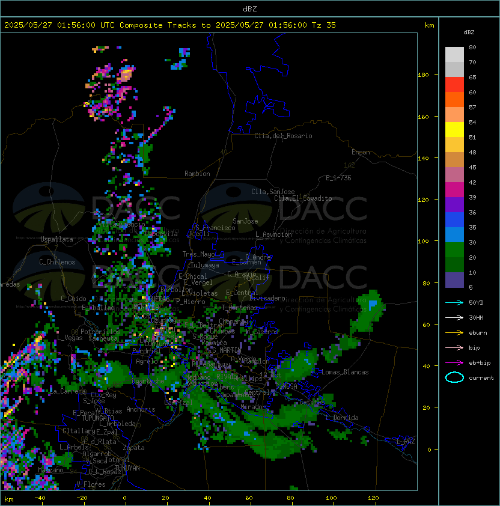The width and height of the screenshot is (500, 506).
Task: Select the light gray 70–80 dBZ swatch
Action: pos(454,55)
